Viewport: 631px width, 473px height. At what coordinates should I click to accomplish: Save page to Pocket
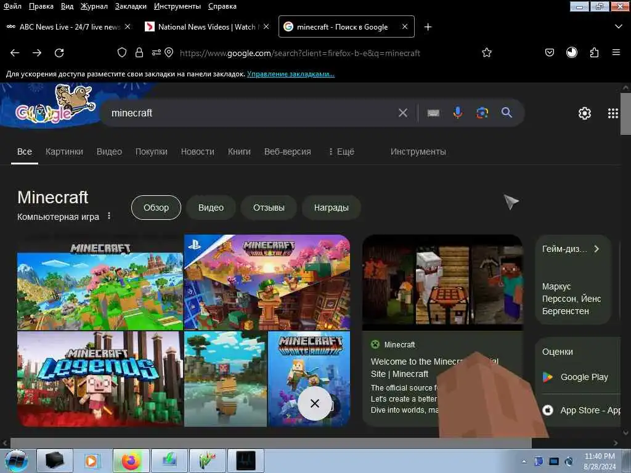pyautogui.click(x=550, y=53)
